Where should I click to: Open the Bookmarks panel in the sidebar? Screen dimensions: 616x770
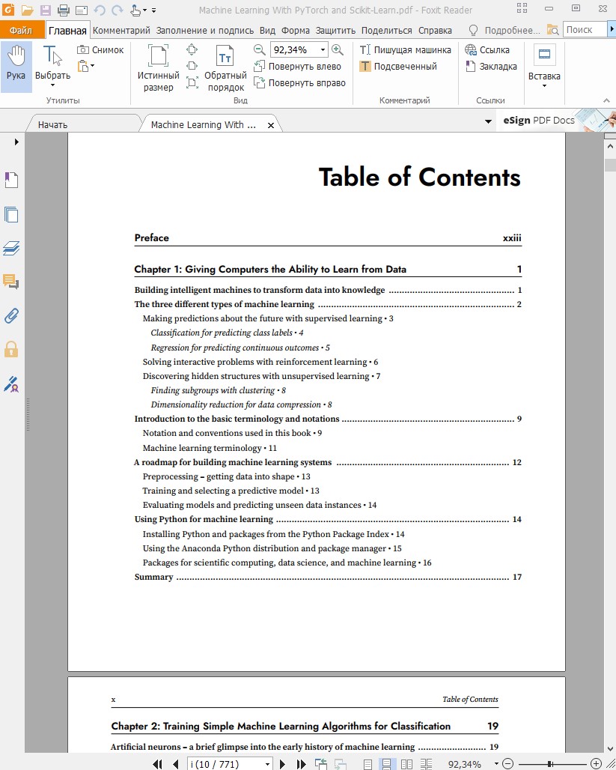[11, 180]
